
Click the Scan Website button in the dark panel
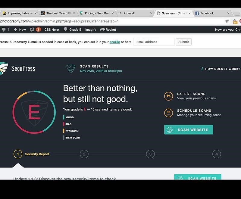[x=189, y=130]
